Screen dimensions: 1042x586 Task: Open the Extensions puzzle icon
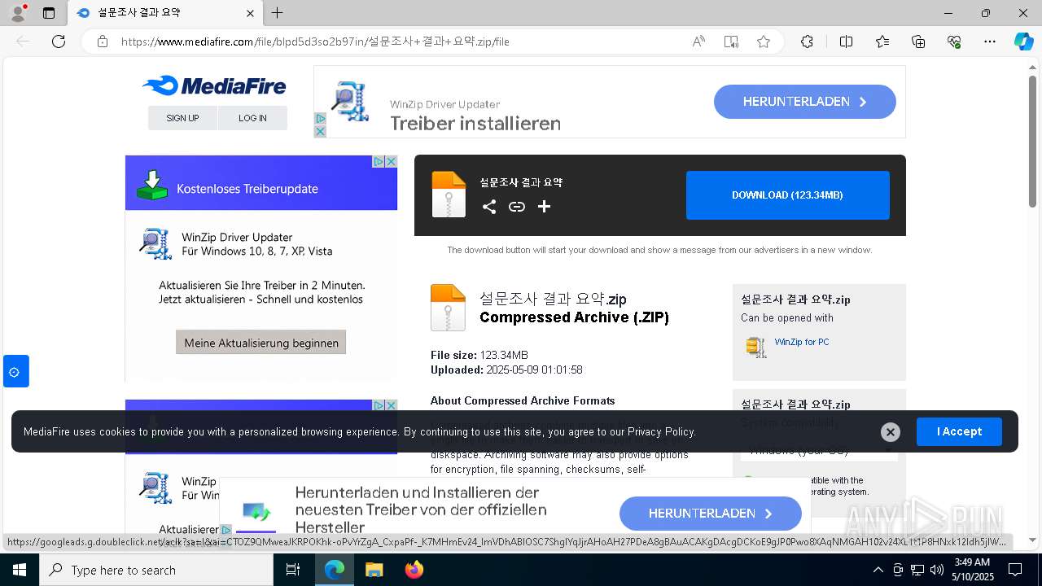pos(807,42)
